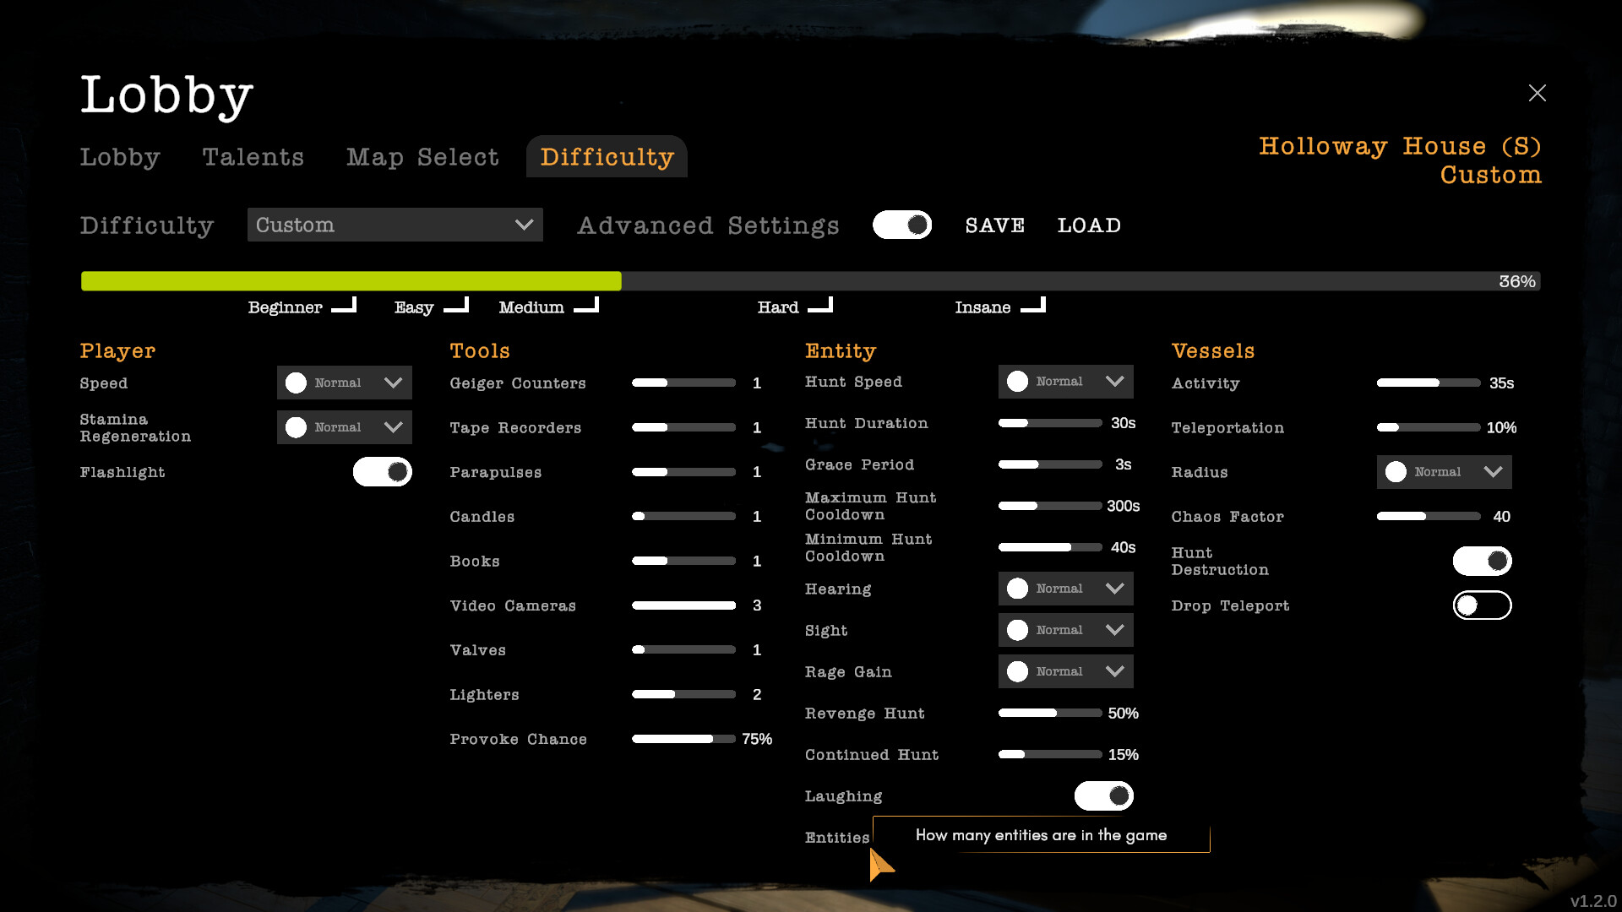Enable the Drop Teleport toggle

(1482, 605)
